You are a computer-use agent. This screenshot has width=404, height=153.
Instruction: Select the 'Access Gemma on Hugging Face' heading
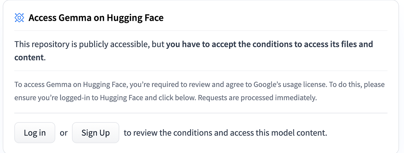click(x=96, y=18)
